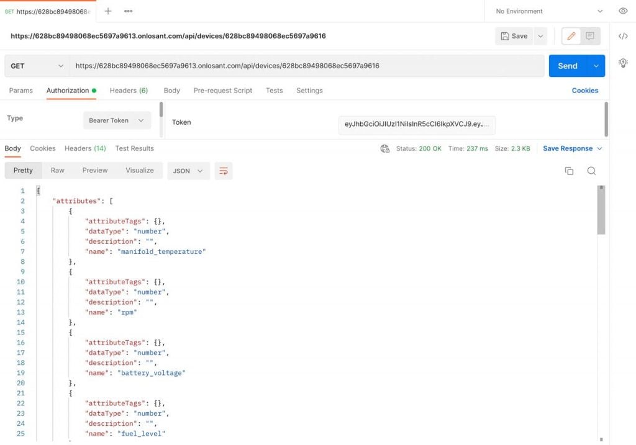Click into the request URL field
The image size is (636, 445).
(x=306, y=66)
